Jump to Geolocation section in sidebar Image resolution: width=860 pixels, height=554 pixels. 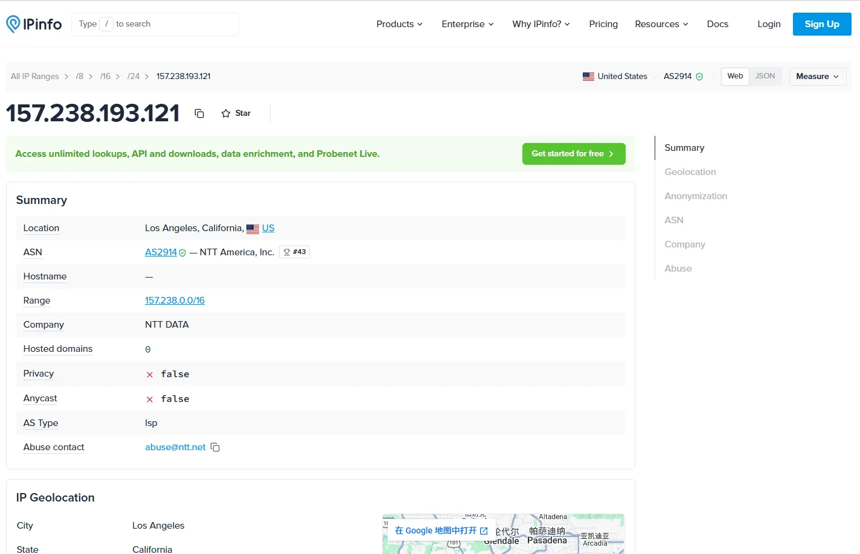pos(690,172)
